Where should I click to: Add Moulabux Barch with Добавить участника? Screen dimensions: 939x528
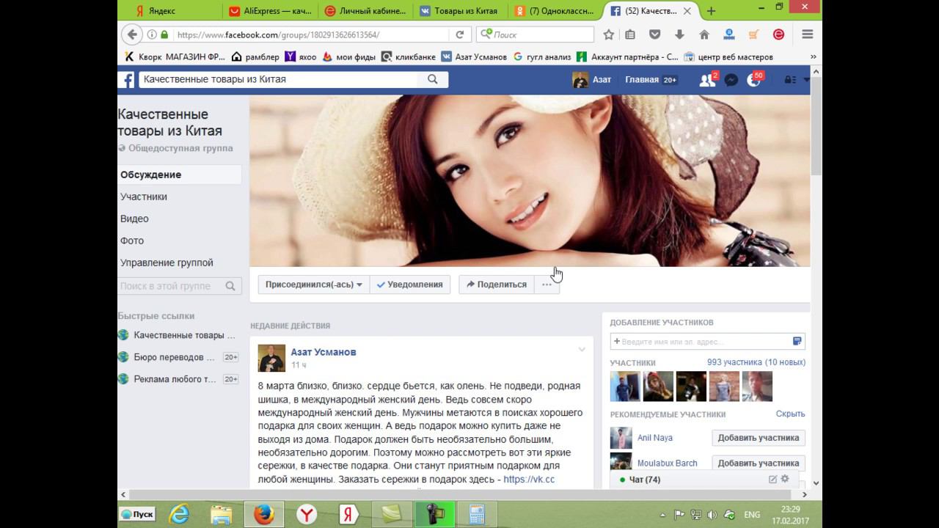(x=759, y=463)
